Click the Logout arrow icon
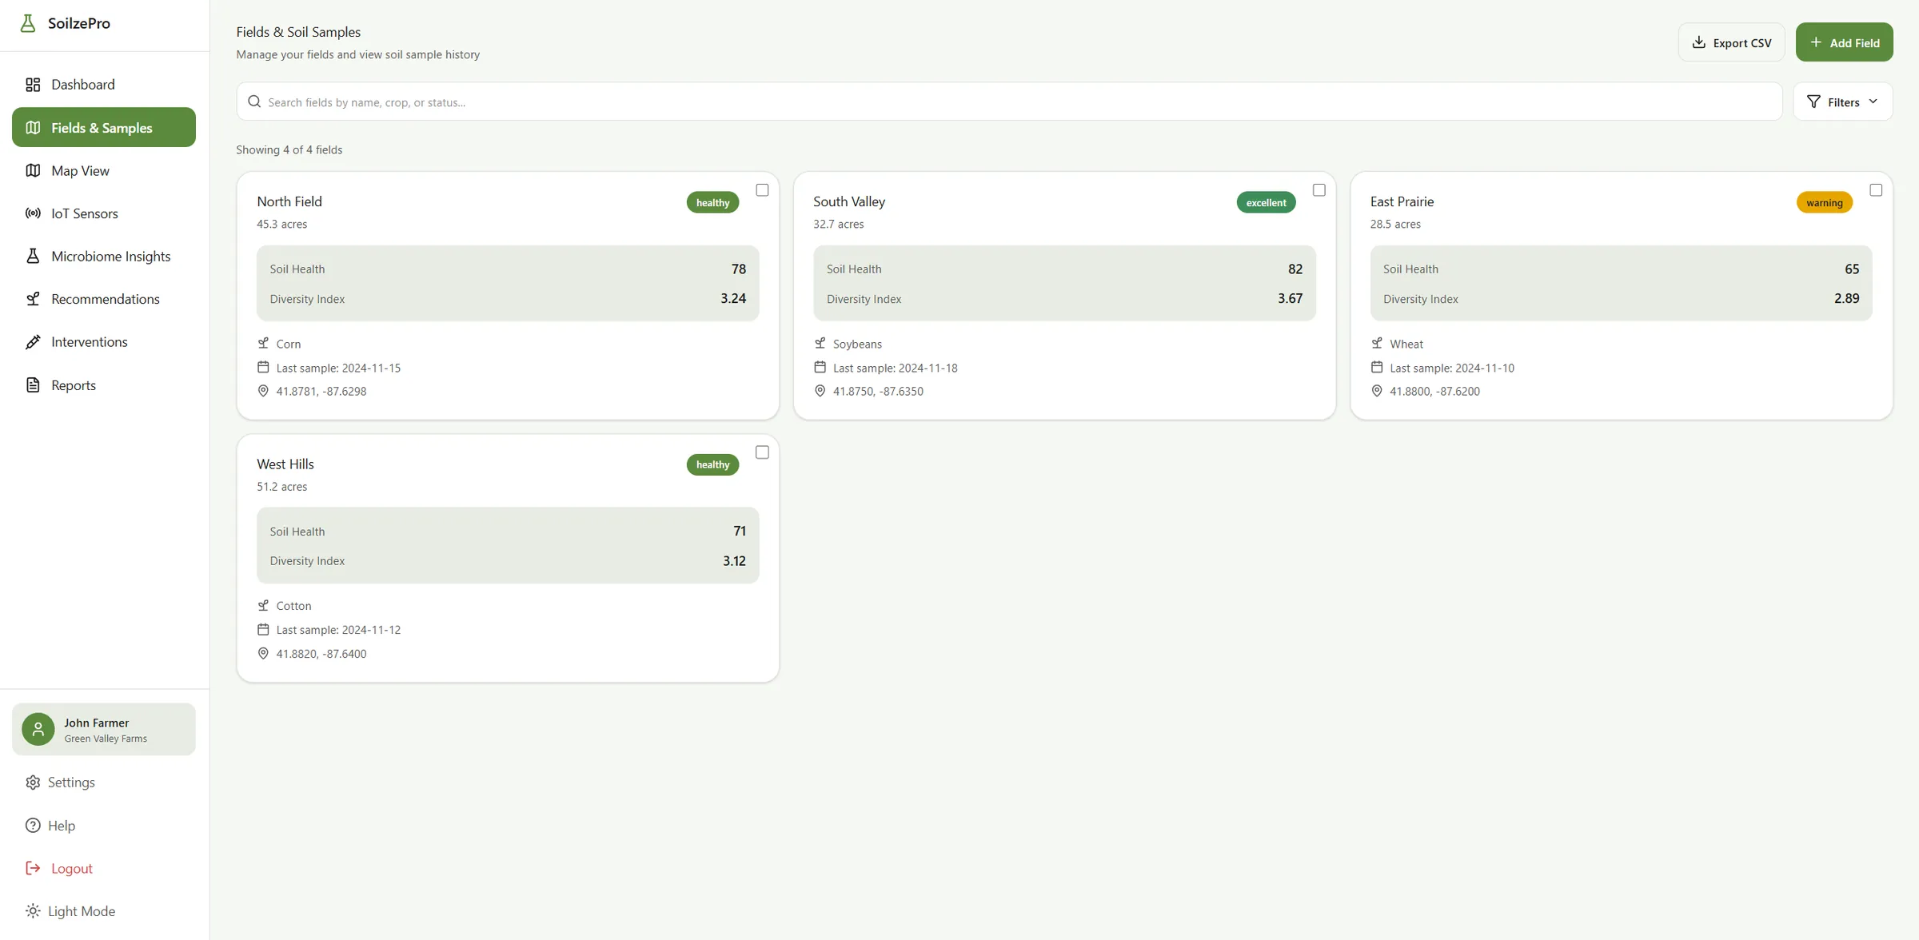The width and height of the screenshot is (1919, 940). (x=33, y=868)
